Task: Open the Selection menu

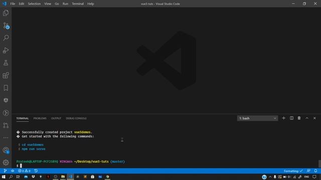Action: pos(35,3)
